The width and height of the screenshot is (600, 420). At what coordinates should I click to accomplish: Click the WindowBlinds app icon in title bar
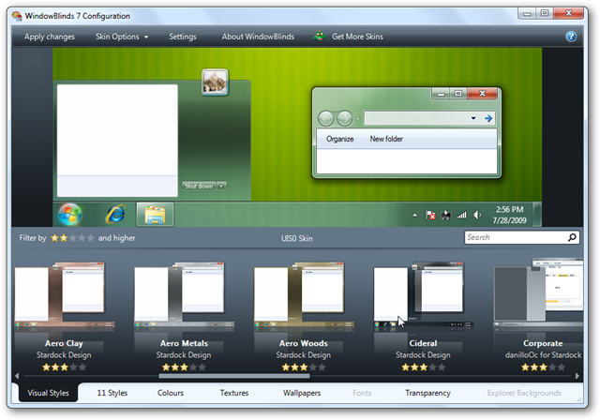pyautogui.click(x=17, y=15)
